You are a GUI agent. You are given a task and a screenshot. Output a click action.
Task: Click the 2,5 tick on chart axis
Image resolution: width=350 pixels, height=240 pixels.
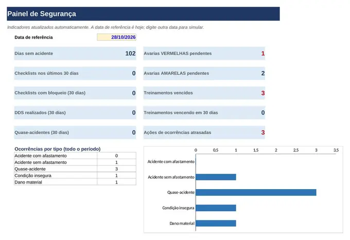pos(296,150)
